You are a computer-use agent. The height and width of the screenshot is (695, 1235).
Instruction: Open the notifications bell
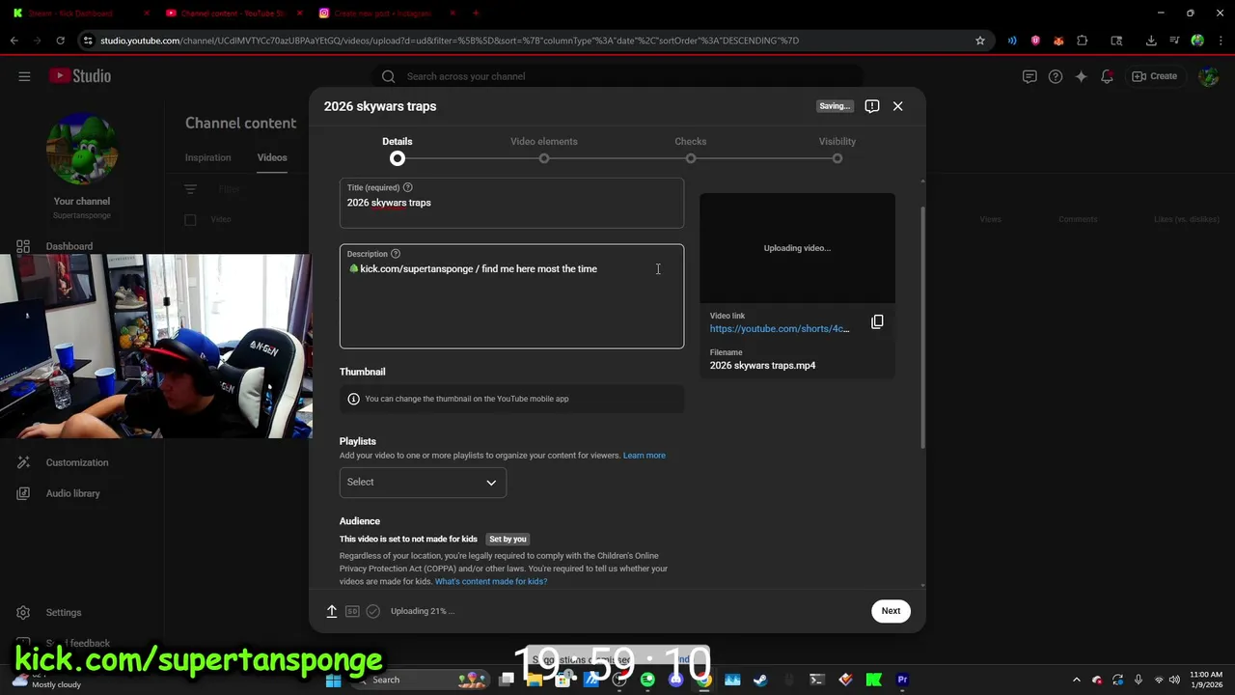pos(1108,76)
